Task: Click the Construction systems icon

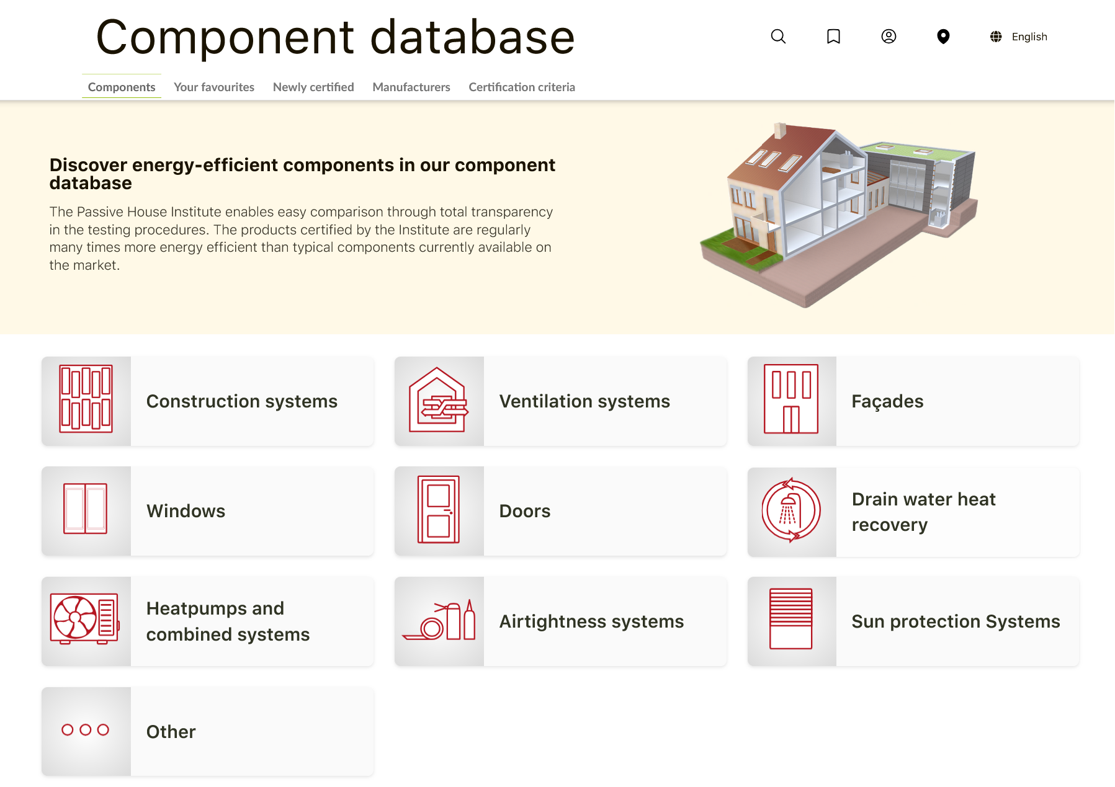Action: 86,400
